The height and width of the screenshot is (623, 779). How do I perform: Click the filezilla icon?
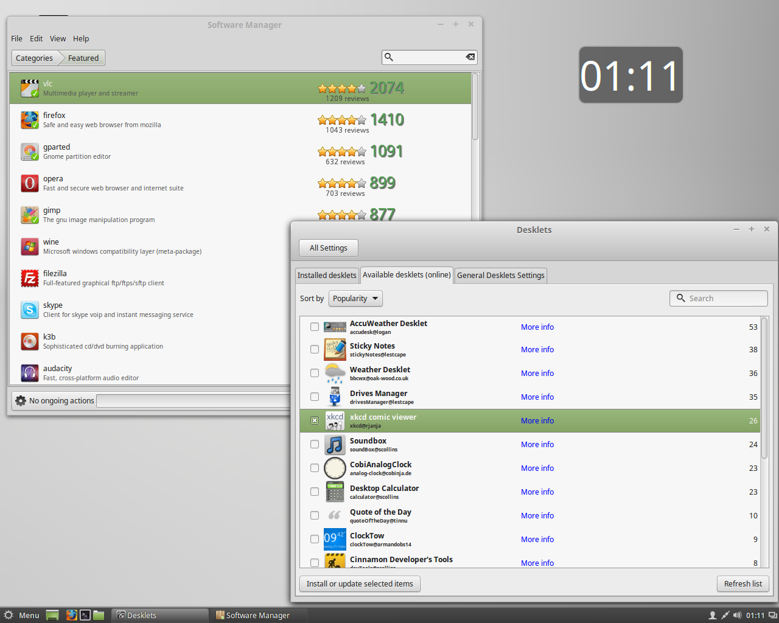click(x=30, y=278)
